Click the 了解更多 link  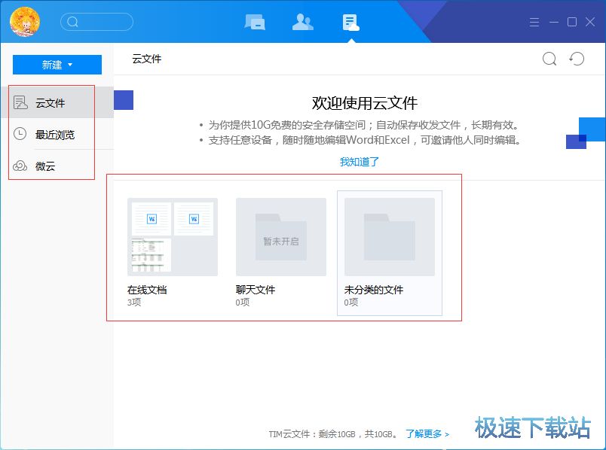coord(427,433)
